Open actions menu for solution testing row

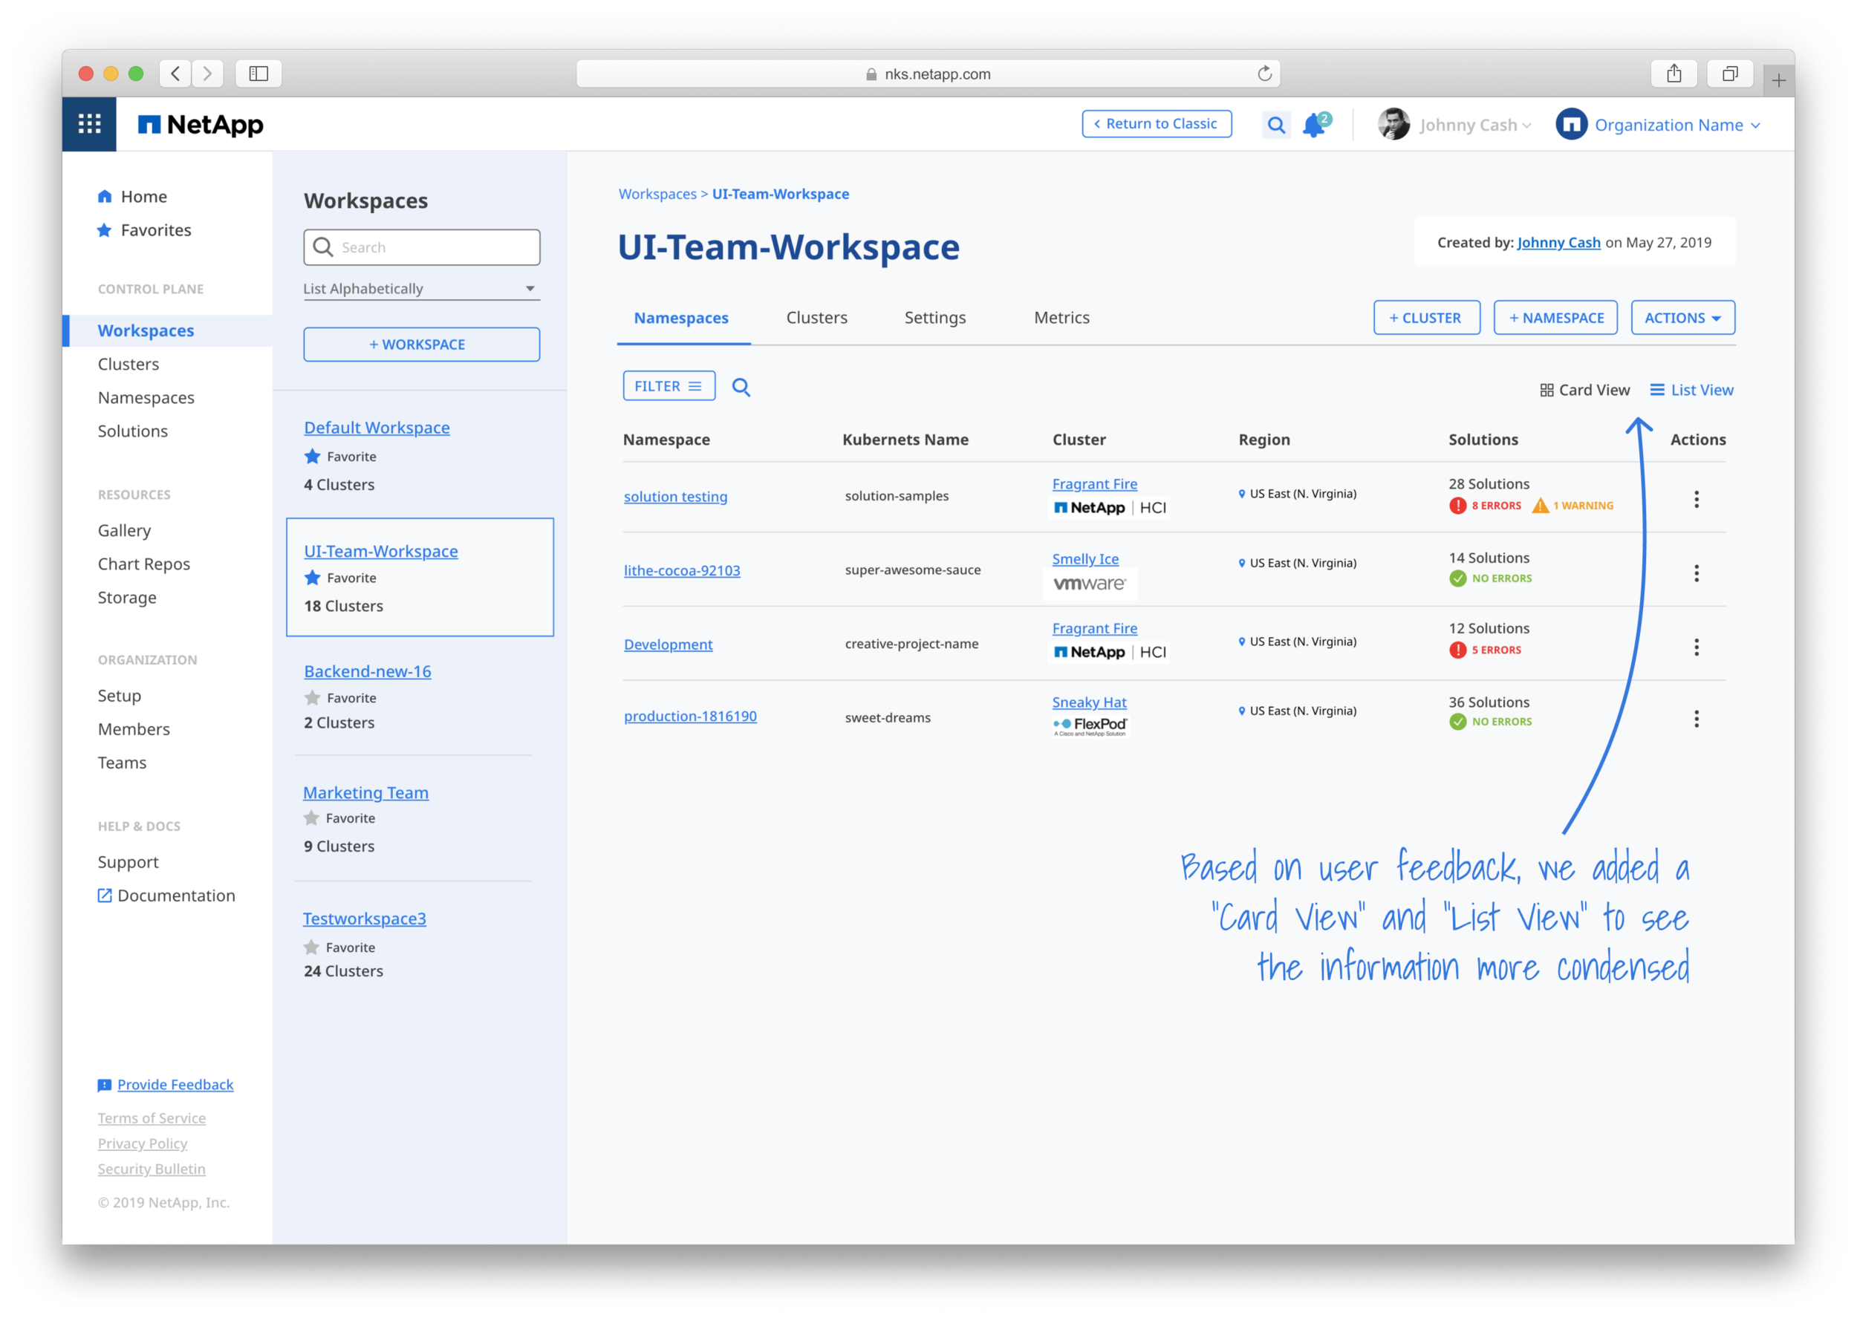pos(1696,499)
